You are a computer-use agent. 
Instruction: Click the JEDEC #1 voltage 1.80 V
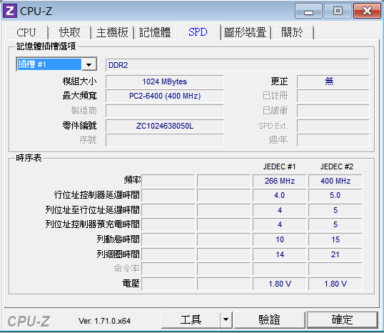coord(279,284)
